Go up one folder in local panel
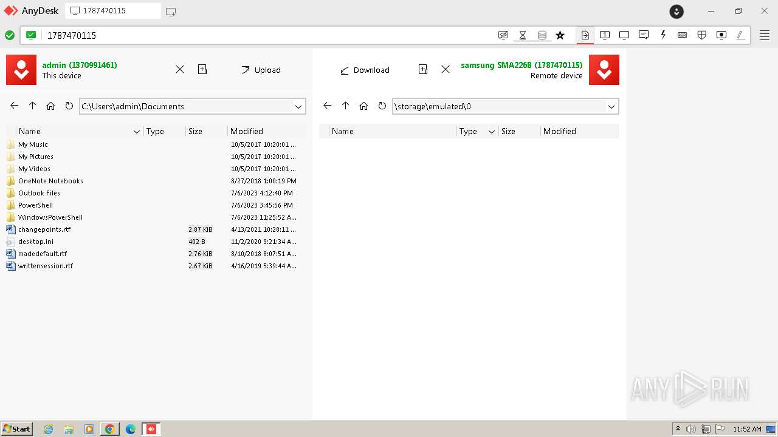This screenshot has width=778, height=437. point(32,106)
